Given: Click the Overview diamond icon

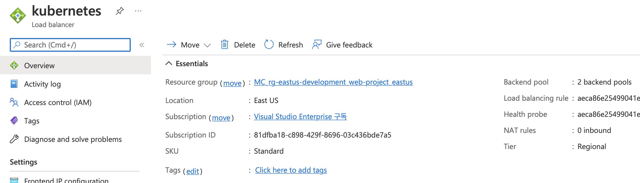Looking at the screenshot, I should tap(14, 65).
